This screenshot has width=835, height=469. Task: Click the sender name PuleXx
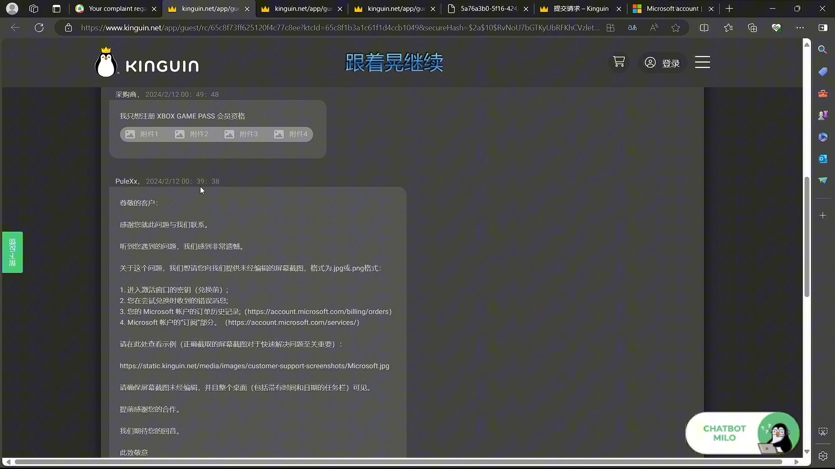coord(126,182)
